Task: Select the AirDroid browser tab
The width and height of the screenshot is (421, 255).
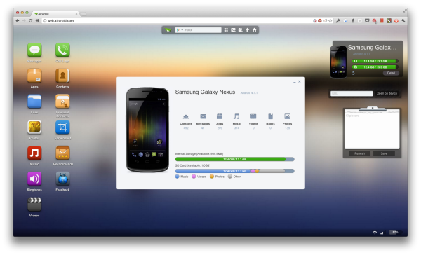Action: (55, 13)
